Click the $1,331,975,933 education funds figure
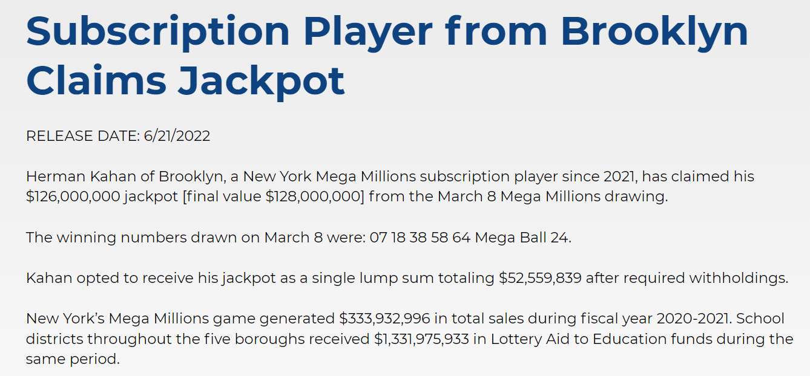This screenshot has height=376, width=810. click(422, 339)
